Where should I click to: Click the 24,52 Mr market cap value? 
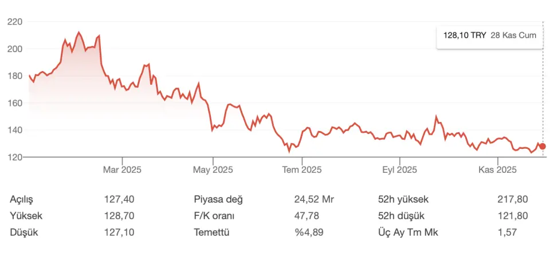tap(314, 199)
